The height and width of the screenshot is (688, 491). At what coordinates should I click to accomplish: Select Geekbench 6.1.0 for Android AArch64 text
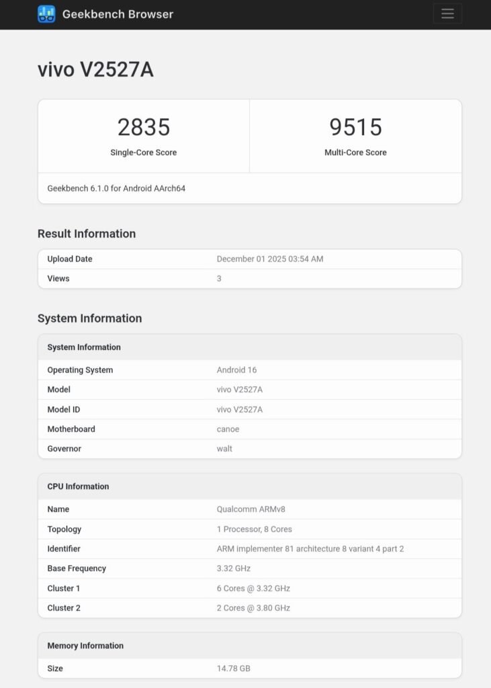pos(116,188)
